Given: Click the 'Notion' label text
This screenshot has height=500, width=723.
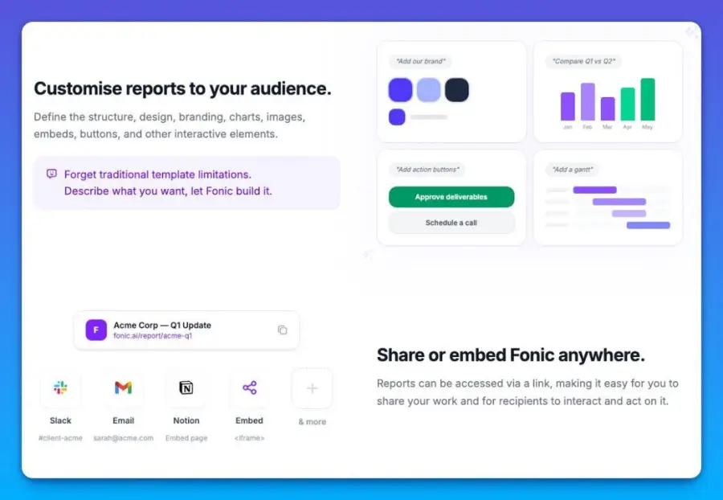Looking at the screenshot, I should pos(186,420).
